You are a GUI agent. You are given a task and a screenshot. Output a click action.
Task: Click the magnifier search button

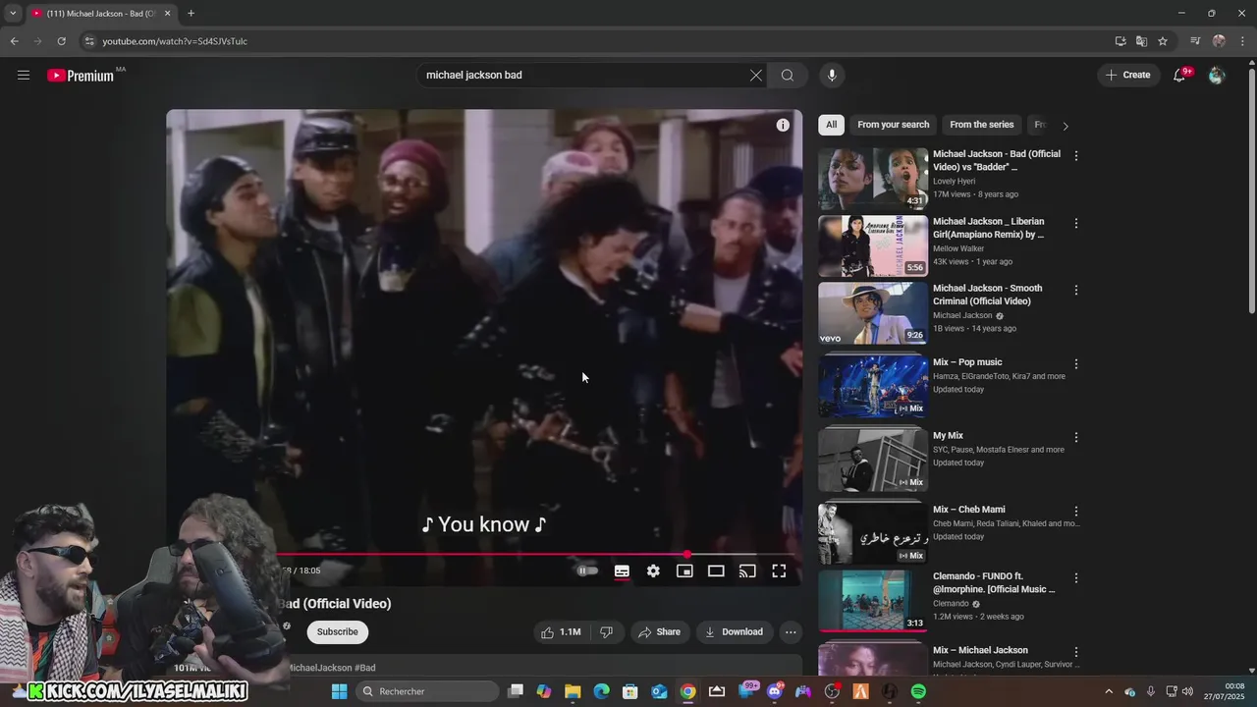click(788, 75)
